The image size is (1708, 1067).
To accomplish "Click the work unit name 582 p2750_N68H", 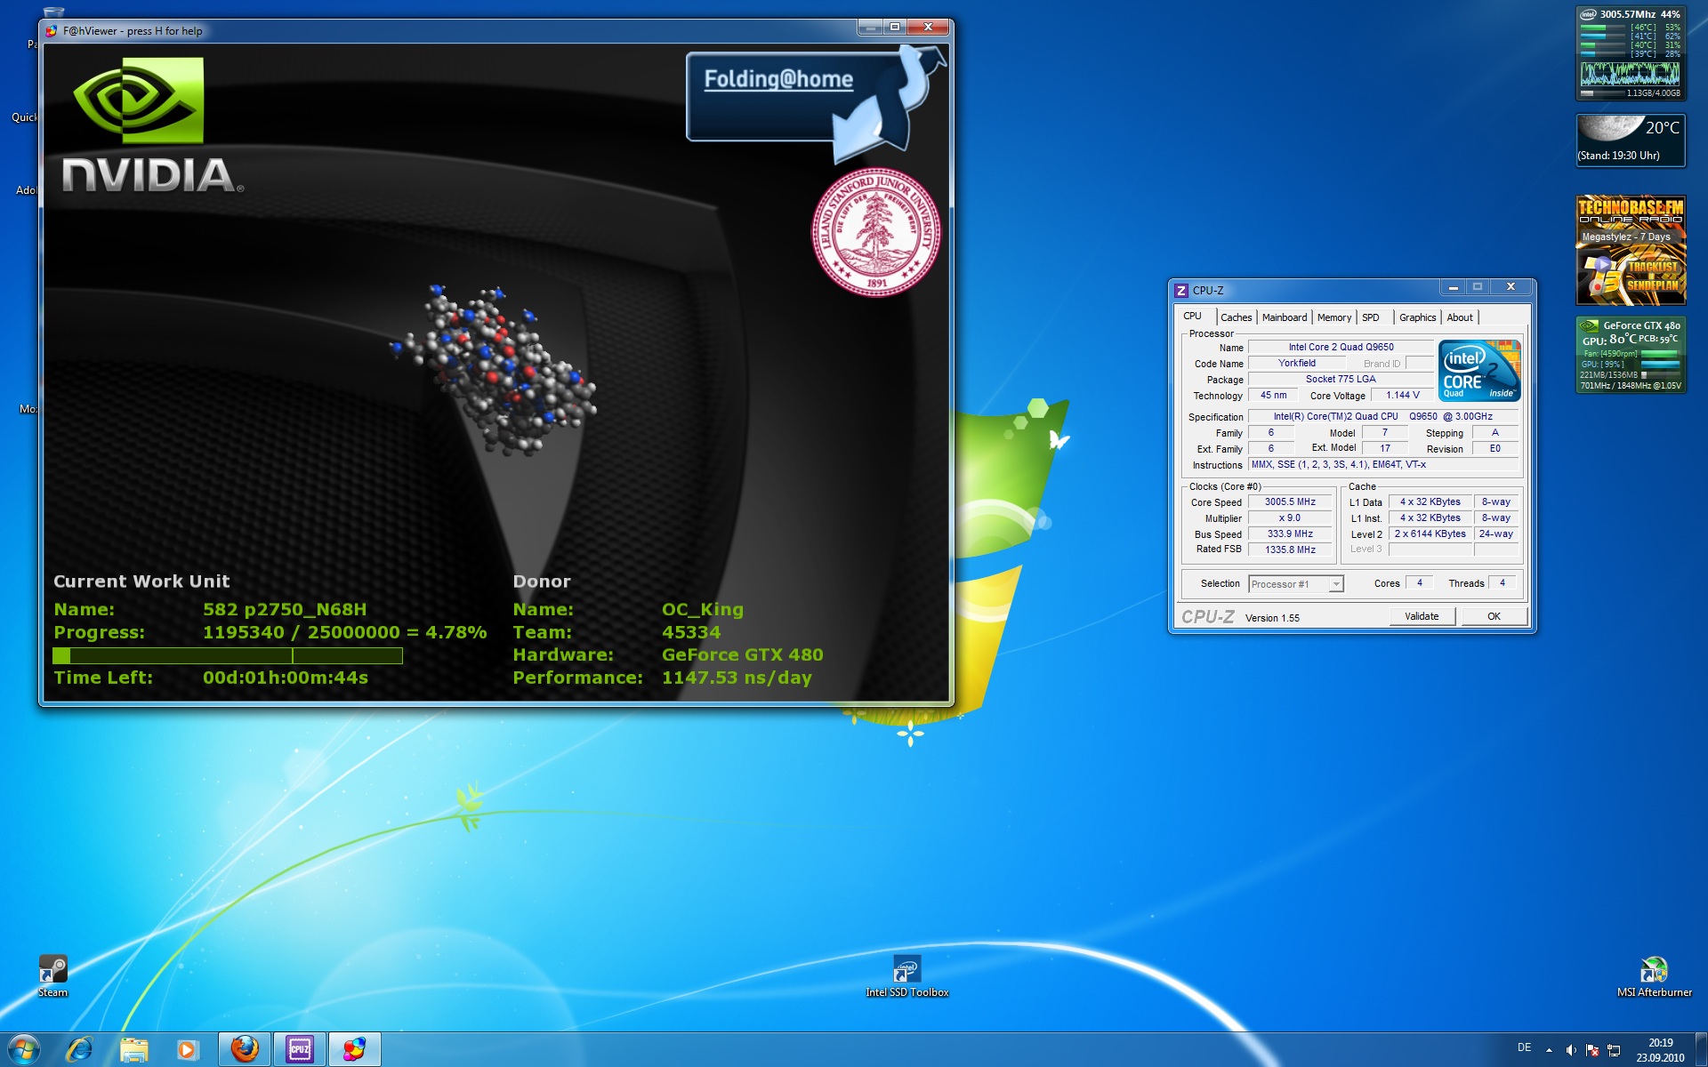I will pos(285,610).
